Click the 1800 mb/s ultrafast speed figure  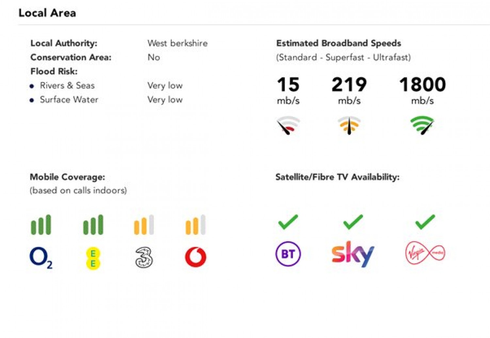pos(422,90)
